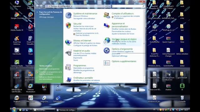Open the Programmes category icon
The height and width of the screenshot is (112, 200).
point(68,67)
